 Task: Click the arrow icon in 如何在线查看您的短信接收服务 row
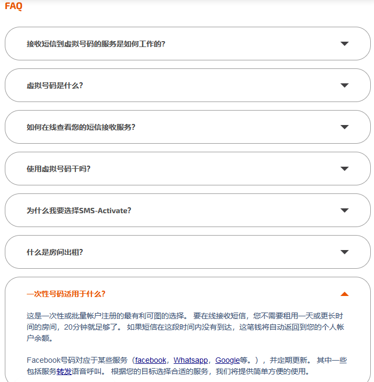click(345, 127)
